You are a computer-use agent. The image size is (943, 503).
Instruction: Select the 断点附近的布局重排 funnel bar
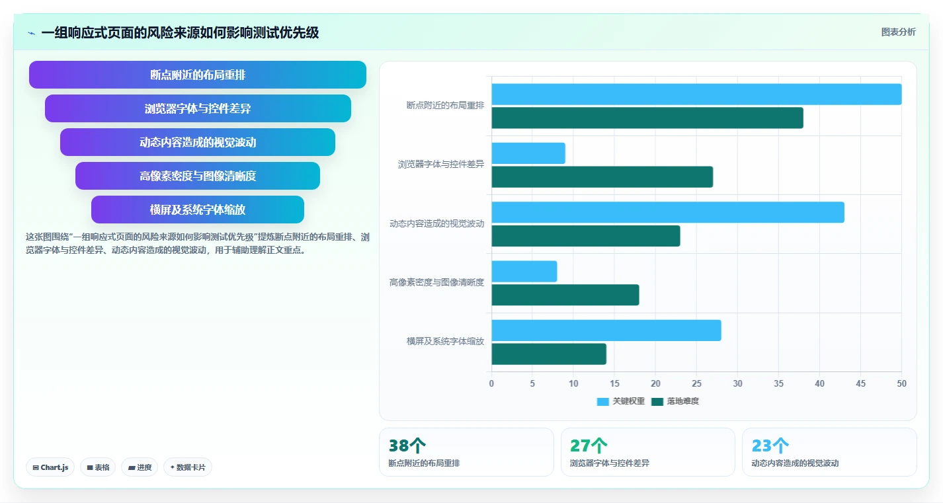click(198, 75)
